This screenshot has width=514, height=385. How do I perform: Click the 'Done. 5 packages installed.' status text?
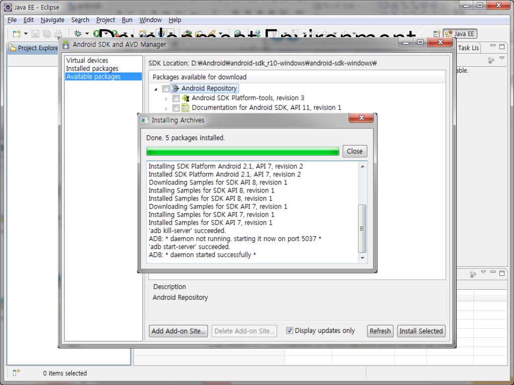pyautogui.click(x=186, y=138)
